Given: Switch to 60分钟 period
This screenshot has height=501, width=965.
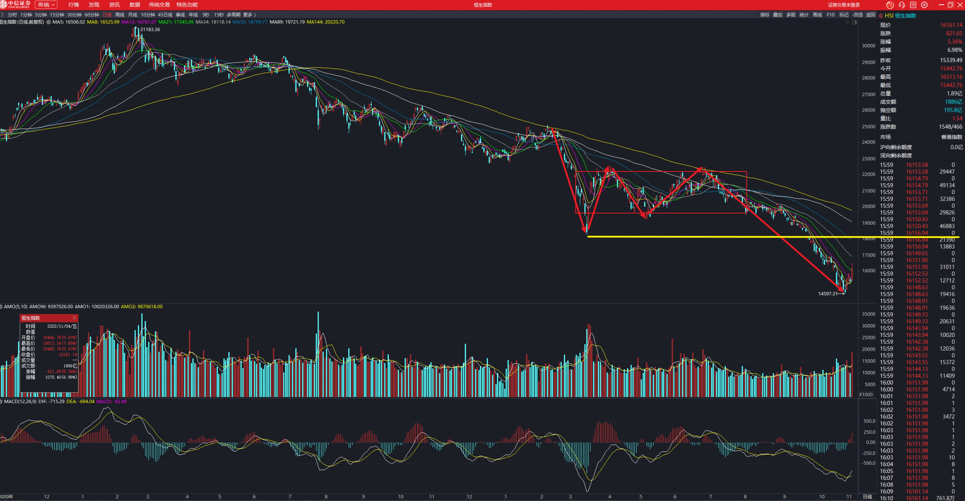Looking at the screenshot, I should tap(92, 15).
